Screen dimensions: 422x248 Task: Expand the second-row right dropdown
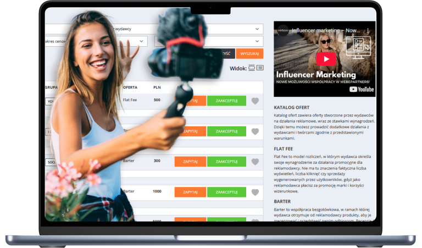[x=257, y=41]
